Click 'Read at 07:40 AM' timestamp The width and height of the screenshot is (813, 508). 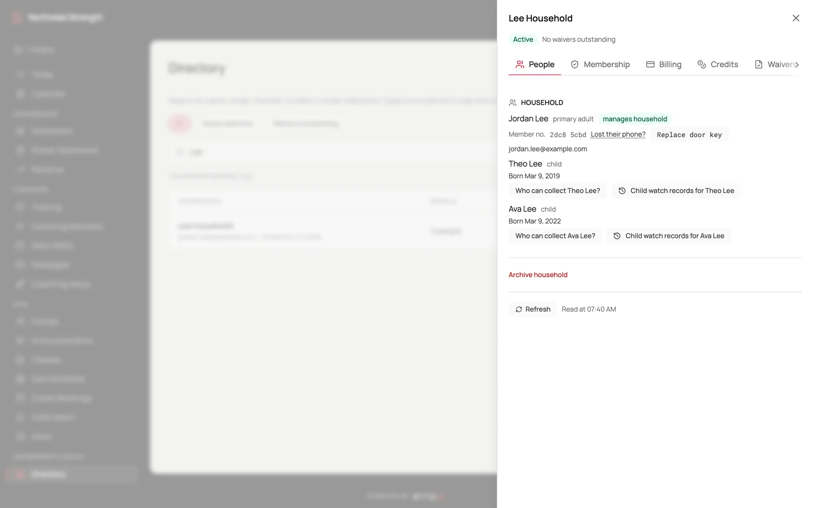click(589, 309)
